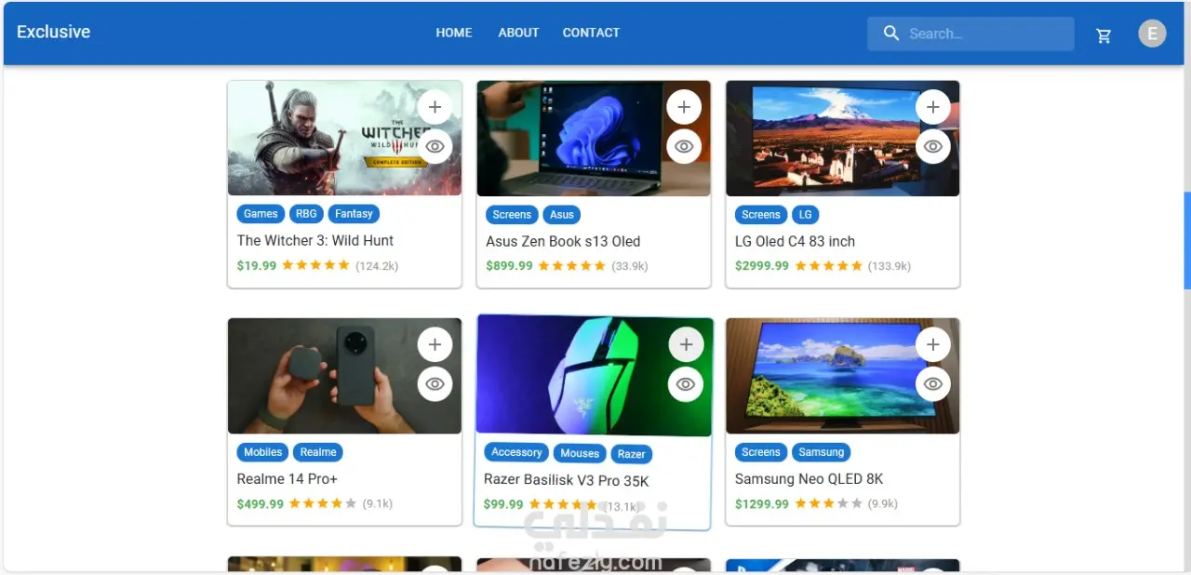This screenshot has height=575, width=1191.
Task: Select the Mobiles category tag
Action: click(261, 451)
